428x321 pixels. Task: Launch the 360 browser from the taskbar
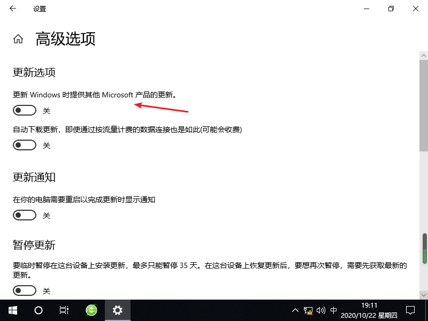[x=90, y=310]
